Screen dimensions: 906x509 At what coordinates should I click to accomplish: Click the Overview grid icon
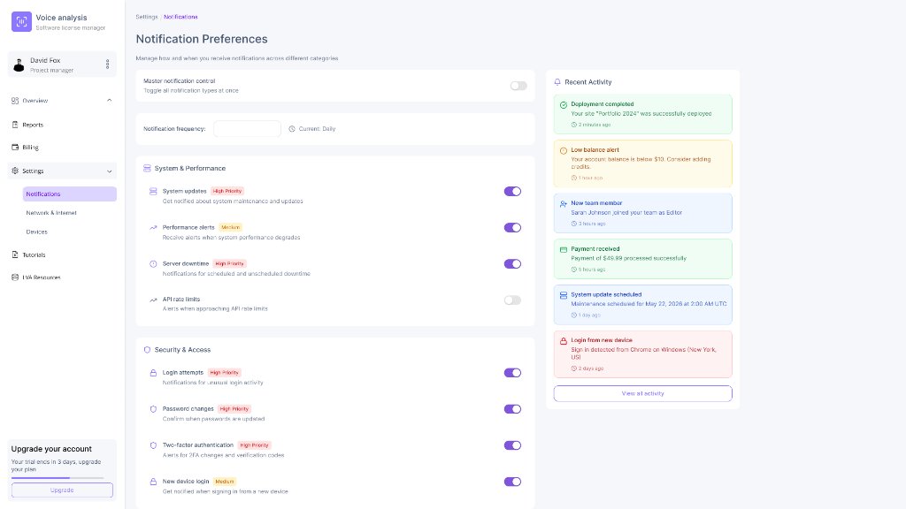15,101
